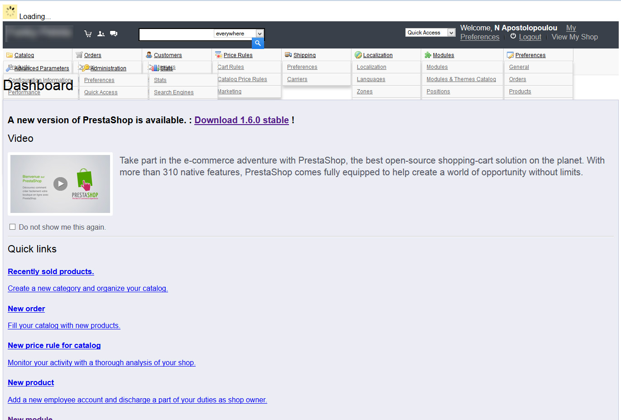Click the globe icon beside Localization menu
This screenshot has height=420, width=621.
[358, 55]
